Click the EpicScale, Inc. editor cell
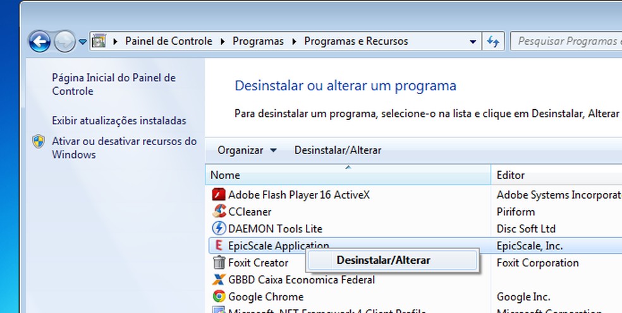Screen dimensions: 622x313 click(x=530, y=245)
